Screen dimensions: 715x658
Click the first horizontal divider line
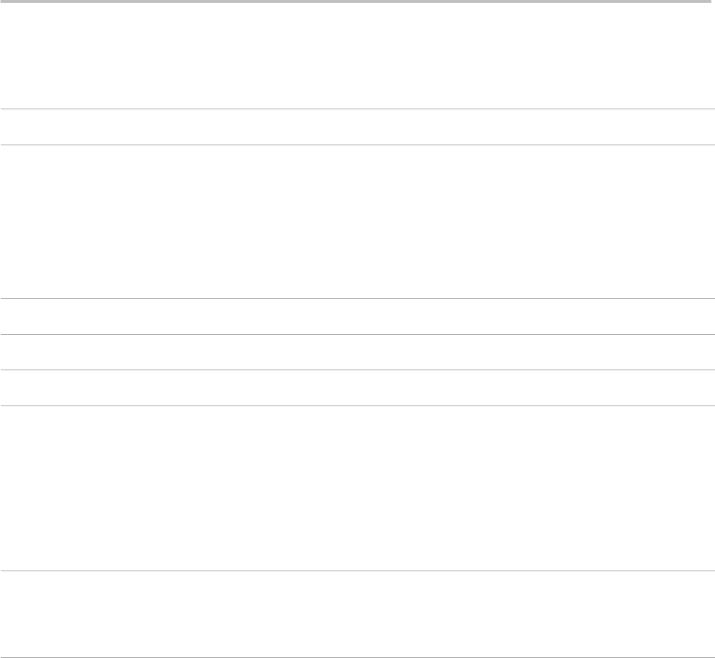pyautogui.click(x=357, y=109)
